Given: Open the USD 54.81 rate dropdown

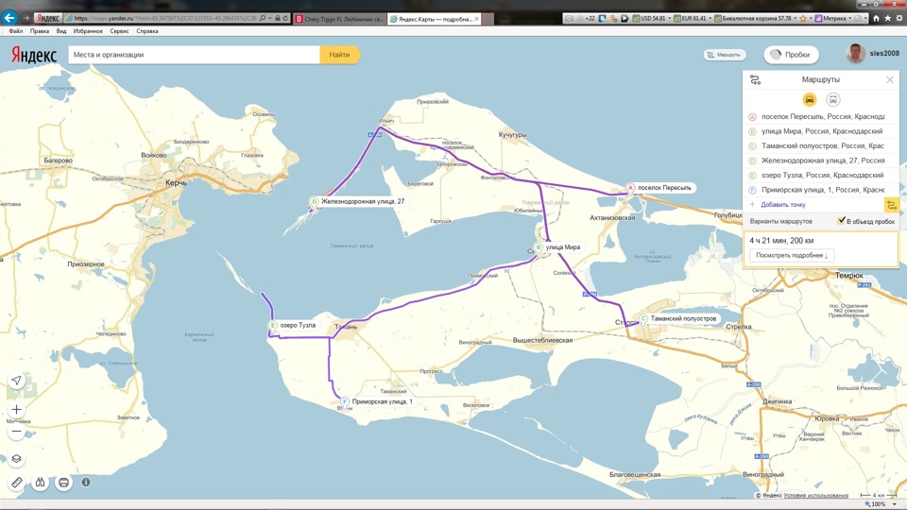Looking at the screenshot, I should point(670,19).
